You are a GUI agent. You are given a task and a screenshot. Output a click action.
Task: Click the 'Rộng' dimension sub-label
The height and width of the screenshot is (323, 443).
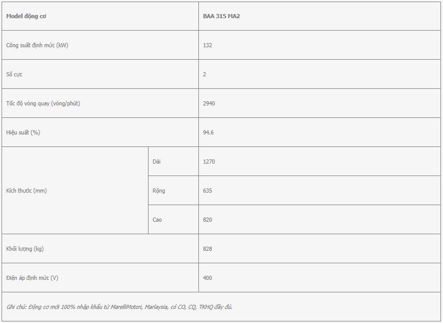click(x=158, y=191)
